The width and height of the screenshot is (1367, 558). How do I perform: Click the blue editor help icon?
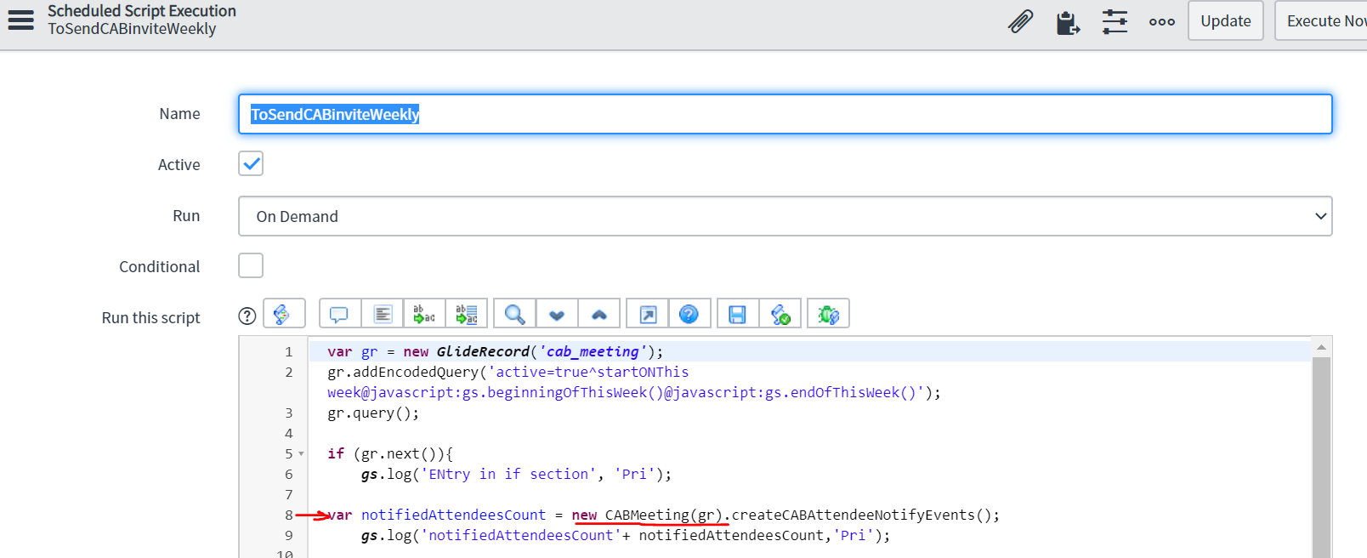click(689, 314)
